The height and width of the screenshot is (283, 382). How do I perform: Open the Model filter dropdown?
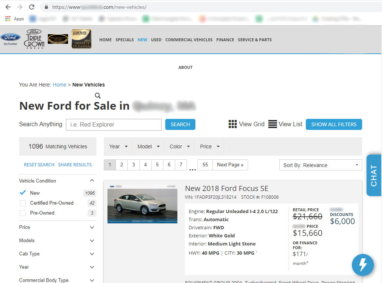(x=148, y=146)
